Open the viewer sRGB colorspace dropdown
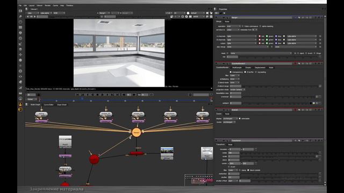 pyautogui.click(x=199, y=17)
